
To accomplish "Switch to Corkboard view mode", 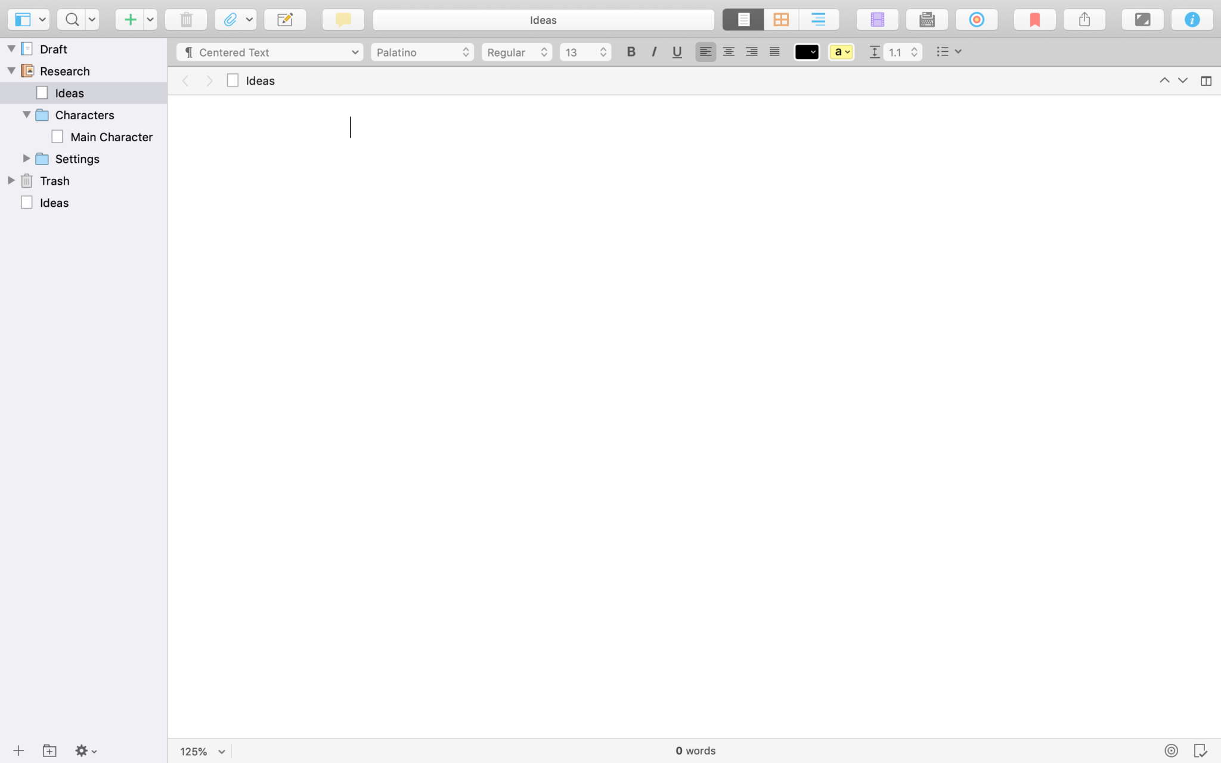I will pyautogui.click(x=781, y=20).
